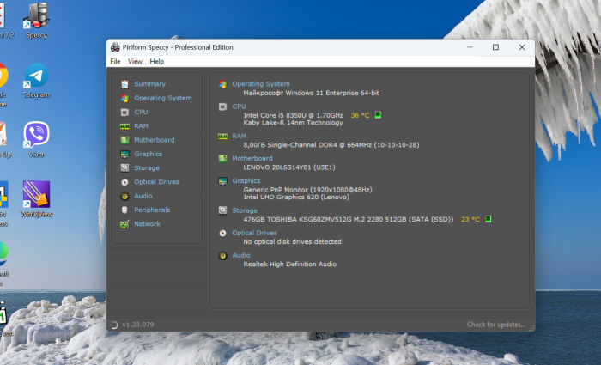The image size is (601, 365).
Task: Select Graphics in the sidebar
Action: pyautogui.click(x=148, y=154)
